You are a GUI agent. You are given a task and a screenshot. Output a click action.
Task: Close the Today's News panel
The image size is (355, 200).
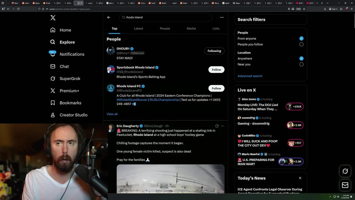coord(300,178)
